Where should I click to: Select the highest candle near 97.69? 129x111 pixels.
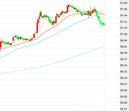pyautogui.click(x=68, y=6)
